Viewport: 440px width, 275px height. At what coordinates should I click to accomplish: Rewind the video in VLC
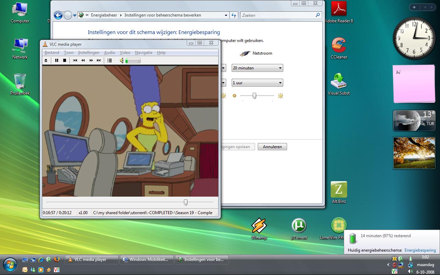pos(83,60)
